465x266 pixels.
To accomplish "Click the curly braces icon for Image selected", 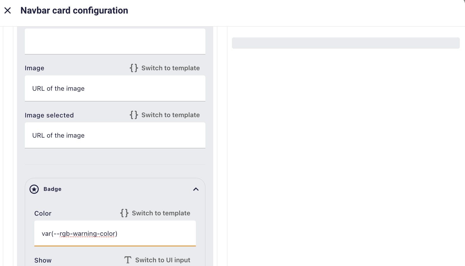I will 134,115.
